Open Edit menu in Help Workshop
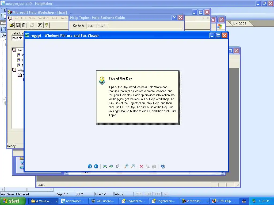The width and height of the screenshot is (274, 205). [24, 18]
